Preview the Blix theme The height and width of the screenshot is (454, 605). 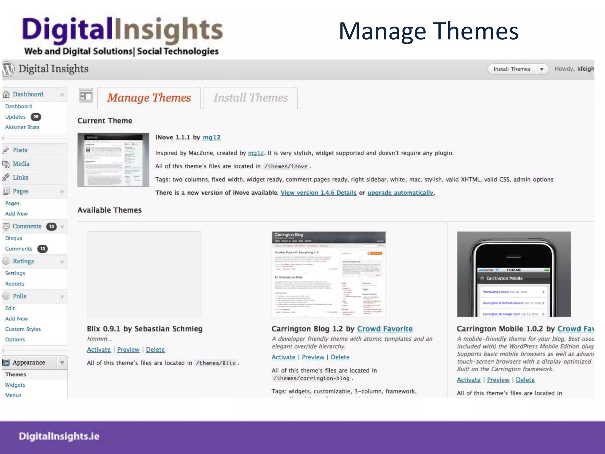click(x=128, y=350)
